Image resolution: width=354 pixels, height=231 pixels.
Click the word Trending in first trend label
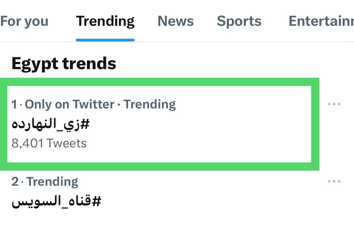pyautogui.click(x=150, y=105)
